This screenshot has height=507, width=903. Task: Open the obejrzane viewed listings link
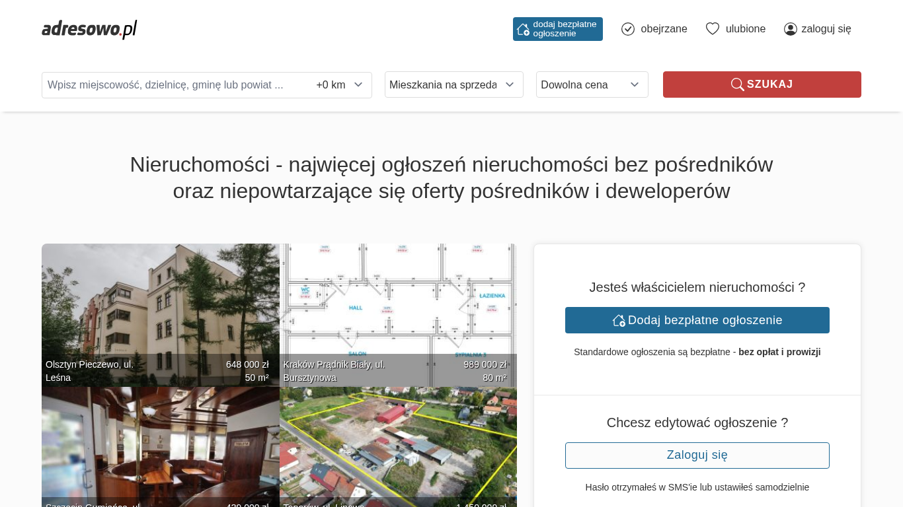tap(663, 29)
